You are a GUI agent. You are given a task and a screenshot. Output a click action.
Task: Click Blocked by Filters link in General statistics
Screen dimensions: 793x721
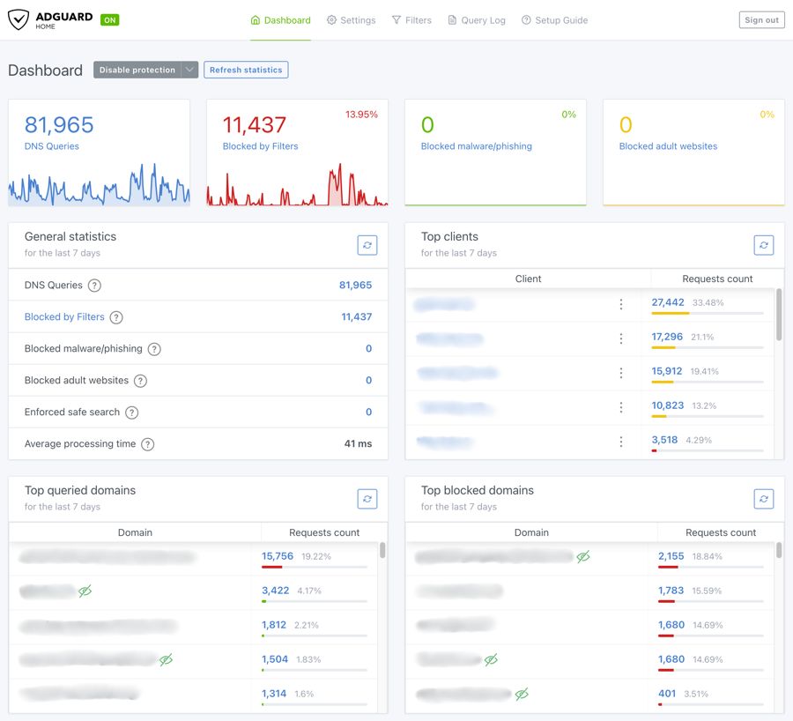point(64,316)
